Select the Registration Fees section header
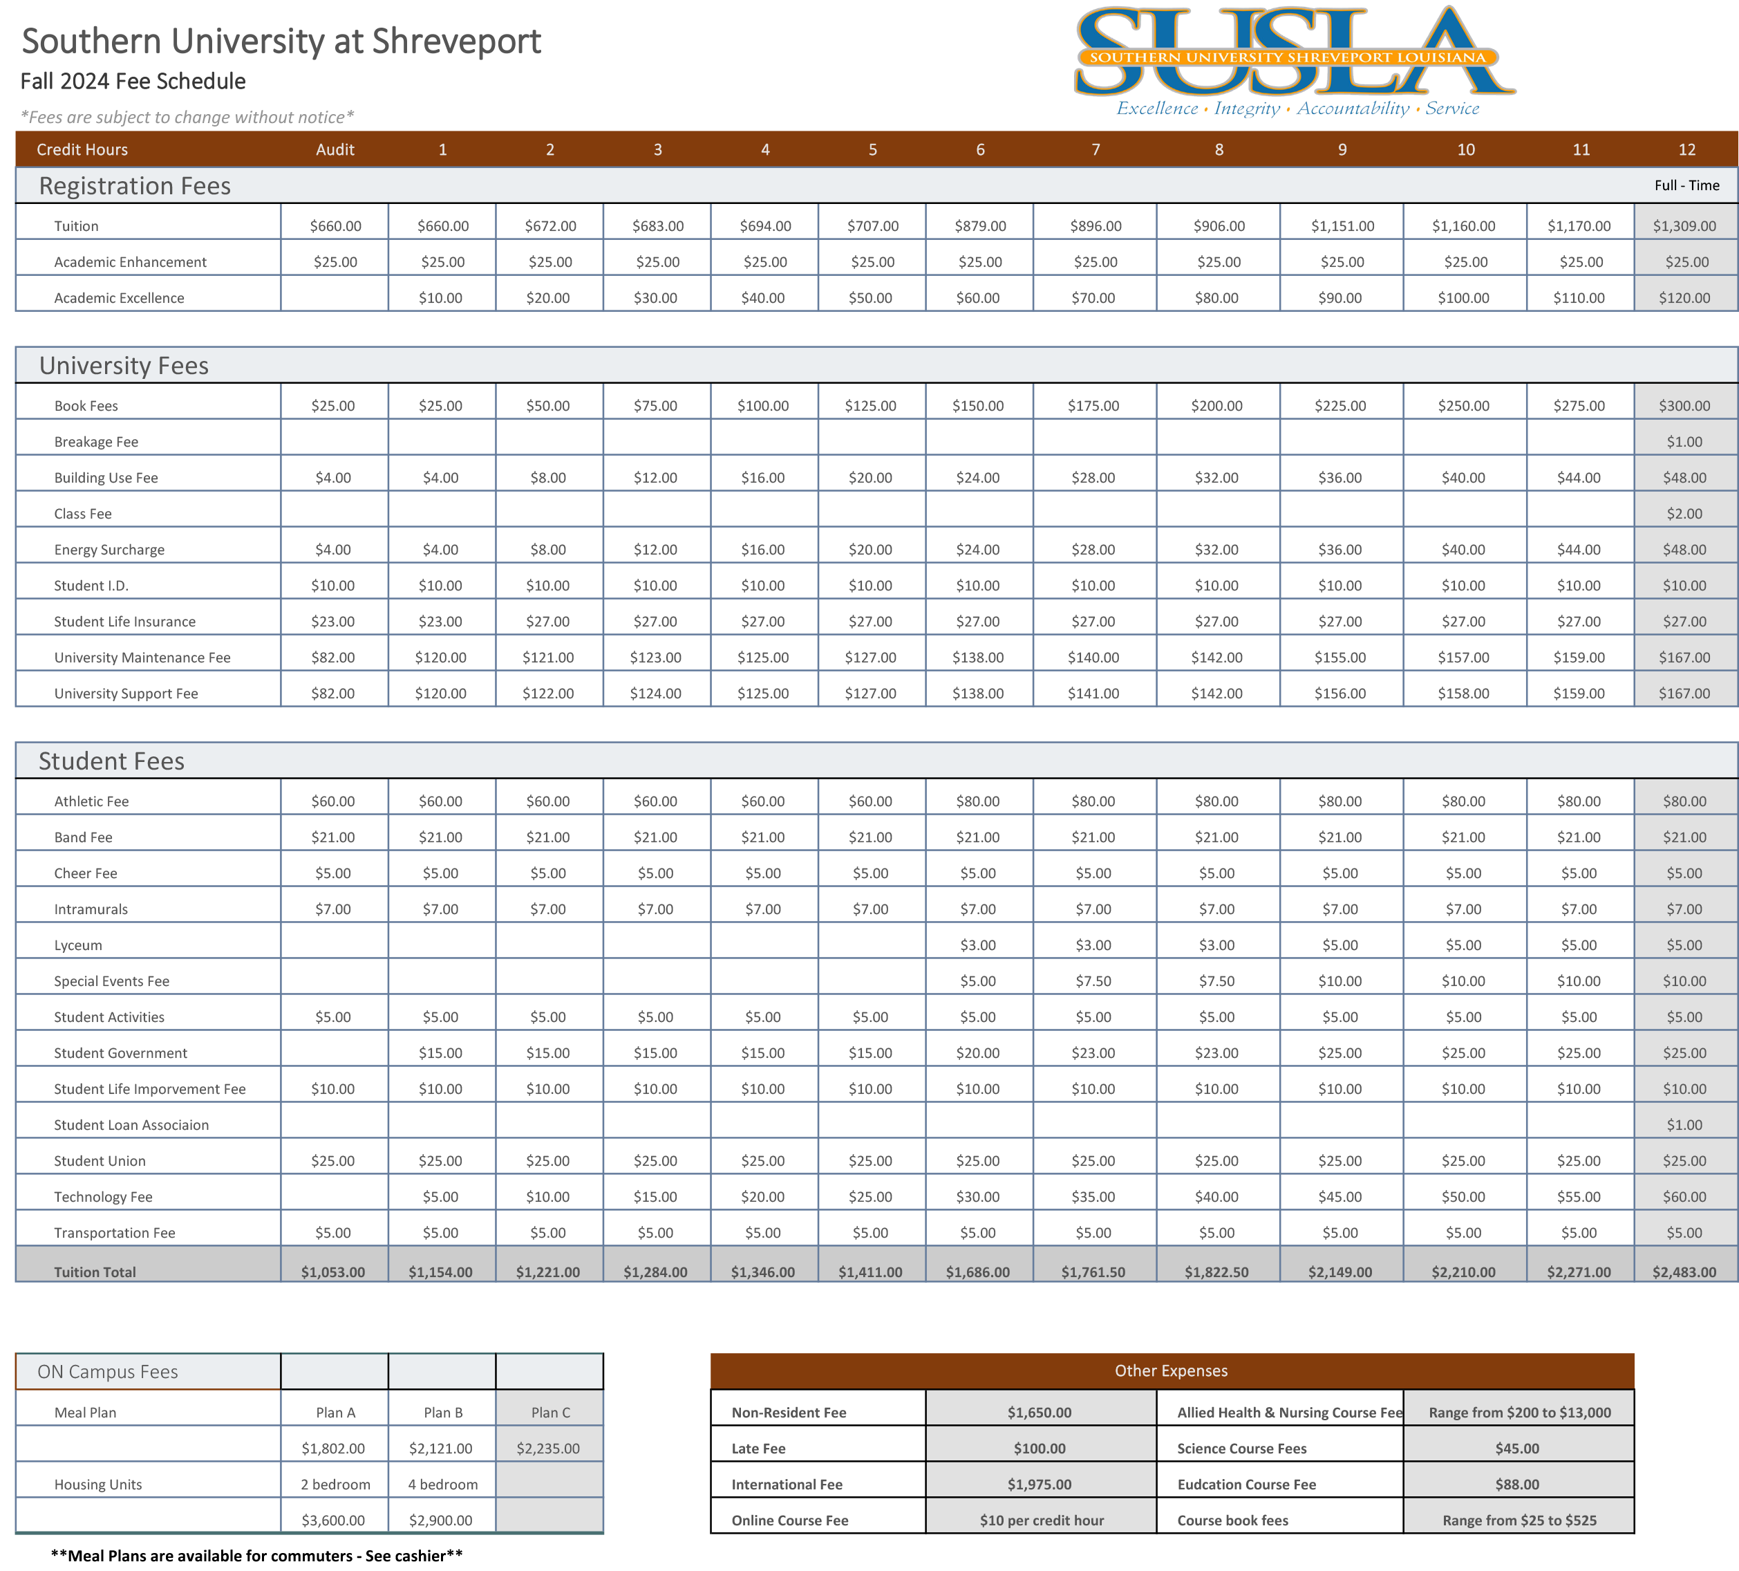 point(135,185)
